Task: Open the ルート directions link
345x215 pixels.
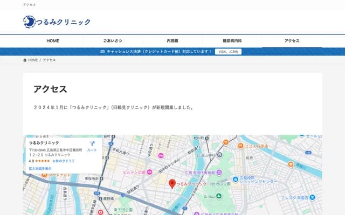Action: [x=92, y=150]
